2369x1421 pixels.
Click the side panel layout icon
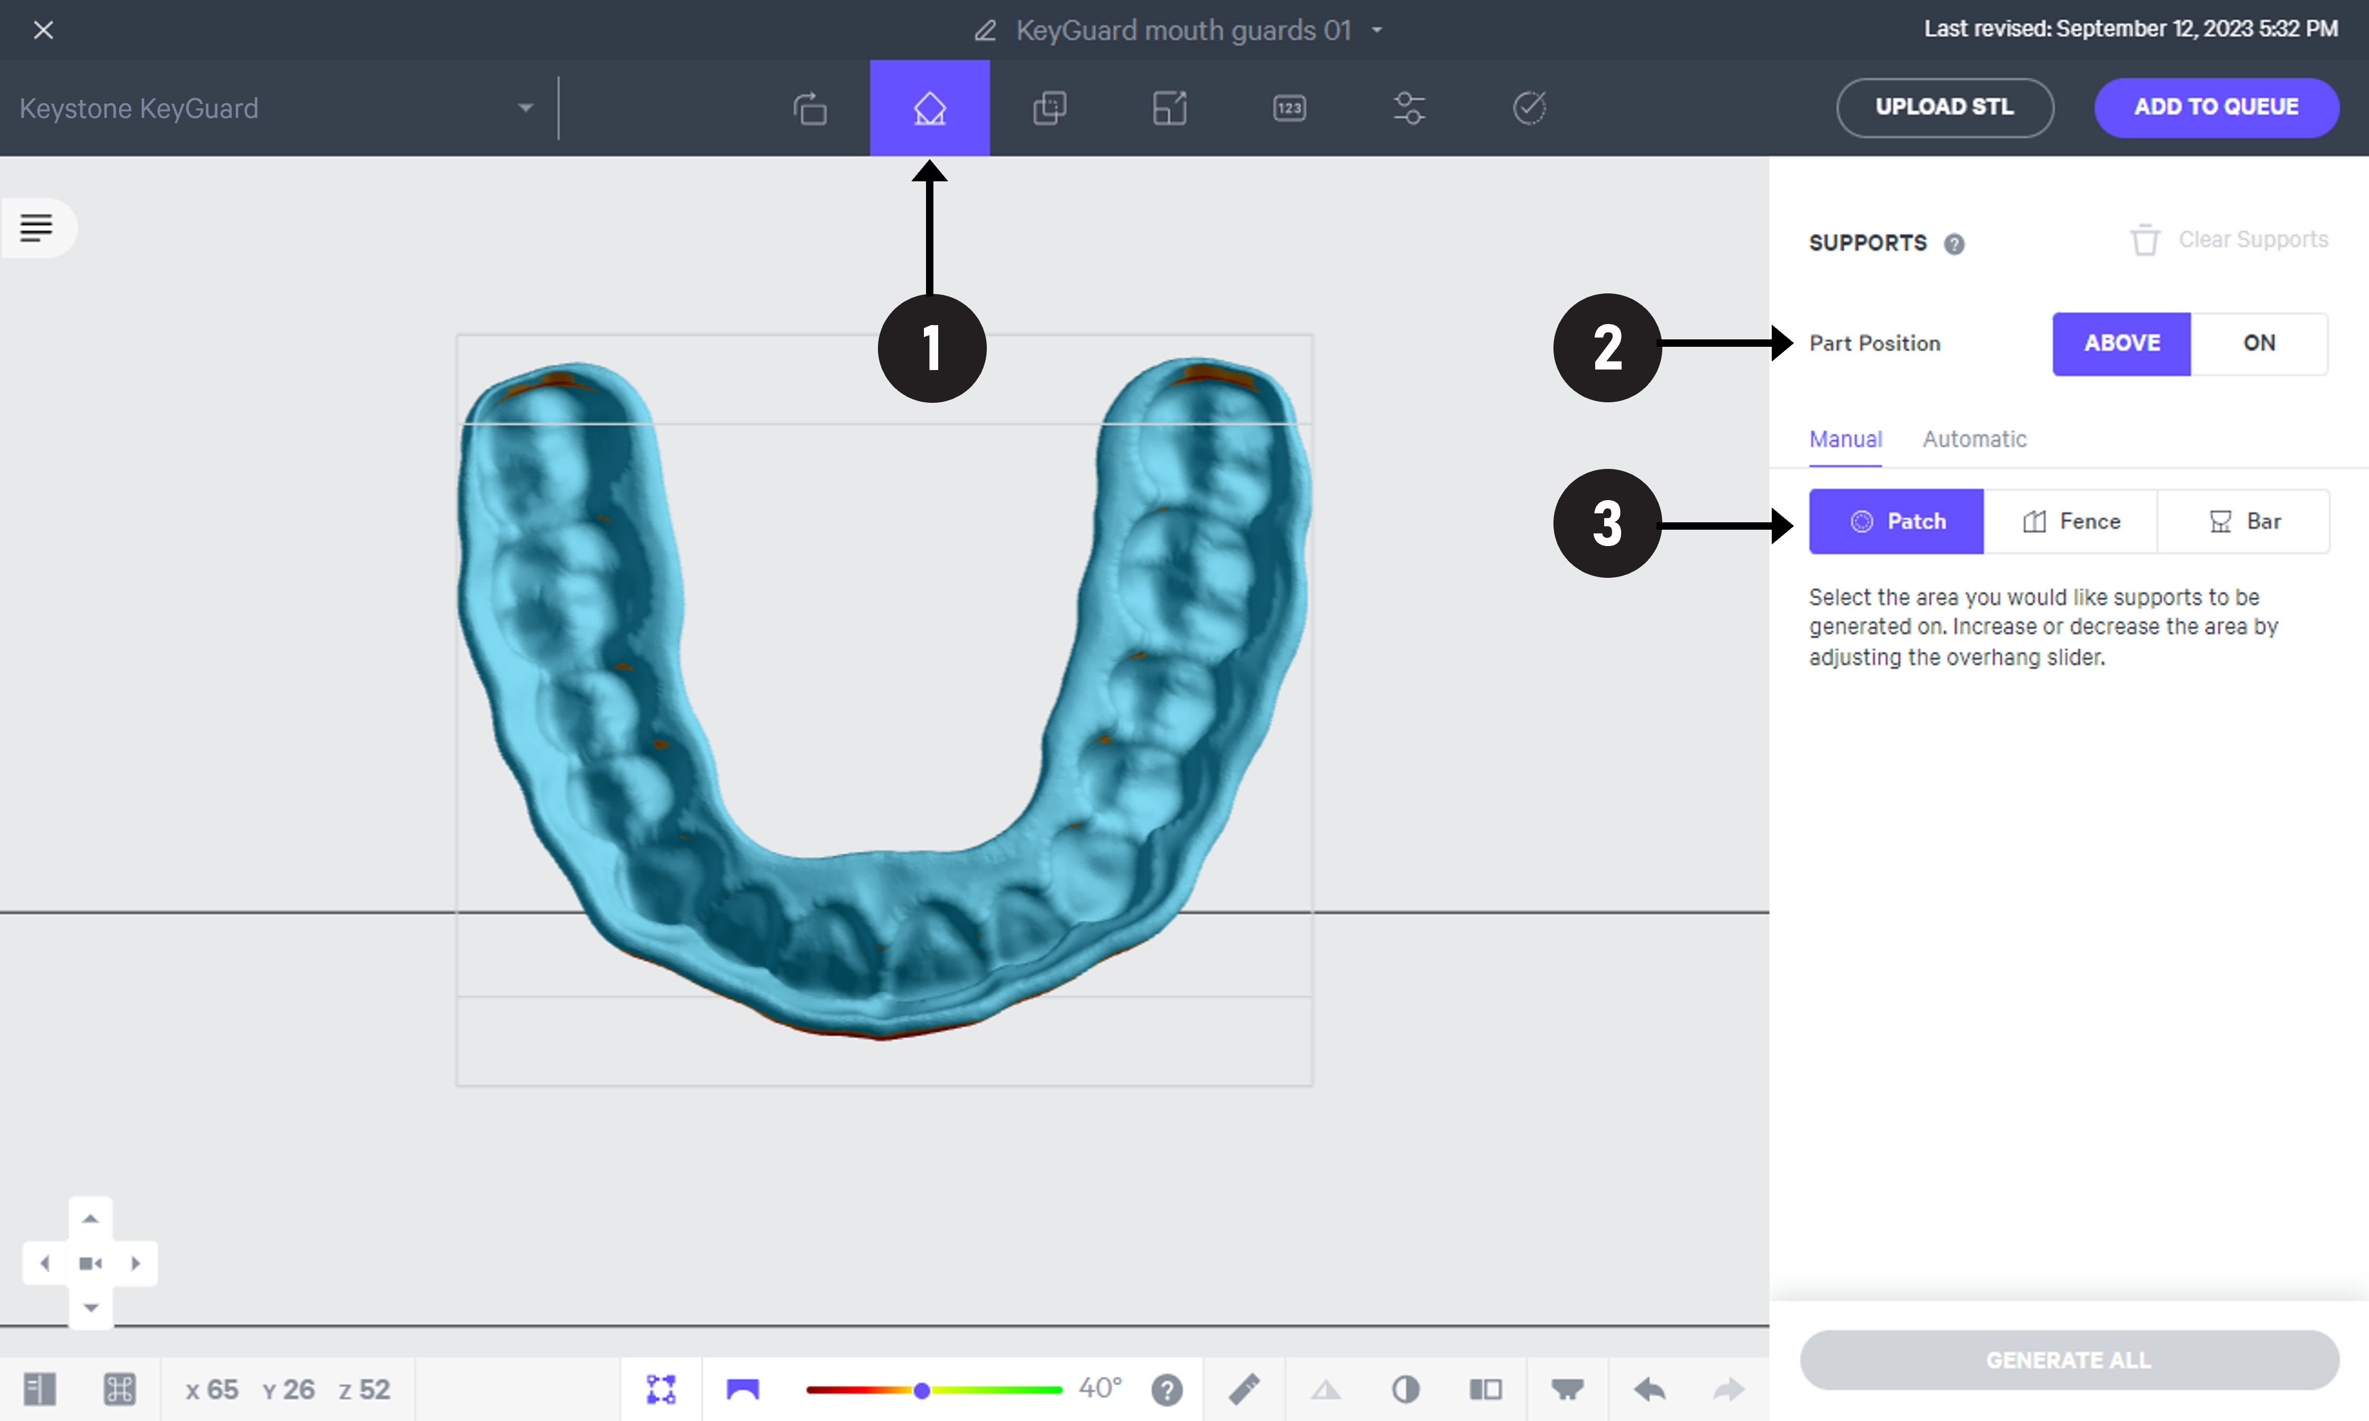pyautogui.click(x=40, y=1388)
